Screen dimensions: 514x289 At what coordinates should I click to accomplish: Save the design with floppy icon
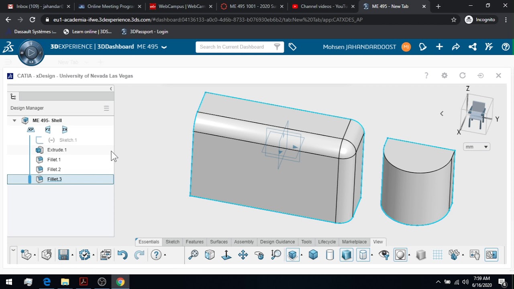pos(63,254)
